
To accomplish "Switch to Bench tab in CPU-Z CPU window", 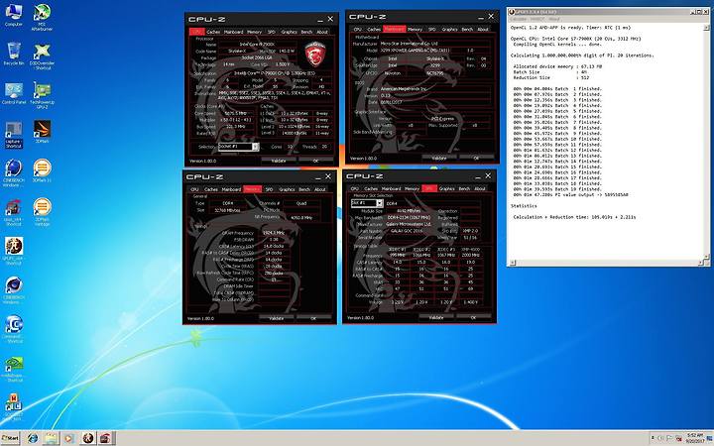I will coord(306,32).
